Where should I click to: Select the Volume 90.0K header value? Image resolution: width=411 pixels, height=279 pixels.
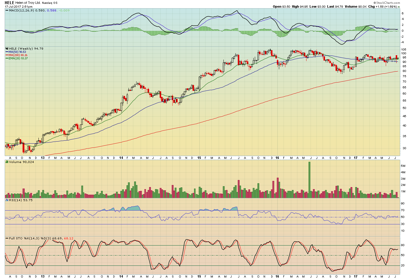coord(356,6)
